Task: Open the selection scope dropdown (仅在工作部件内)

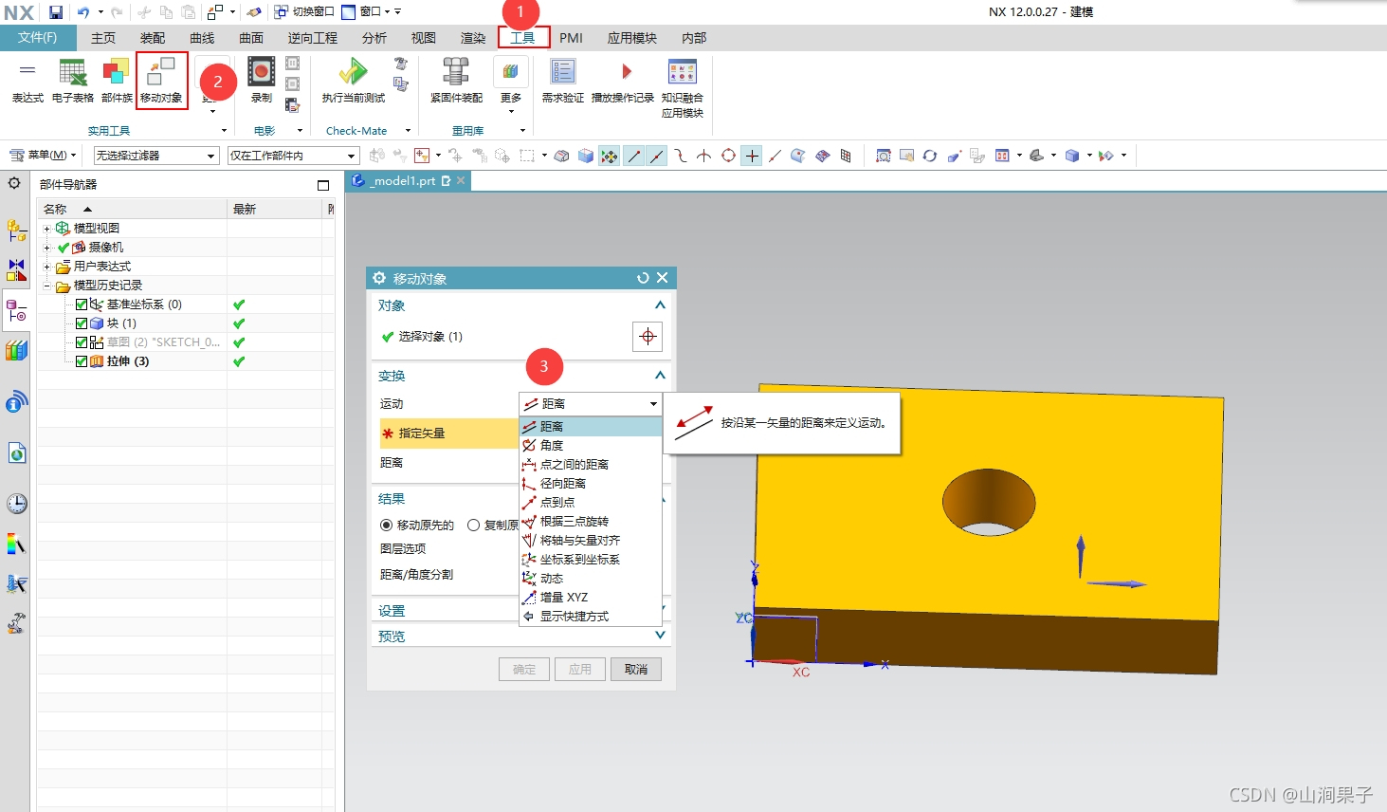Action: (293, 156)
